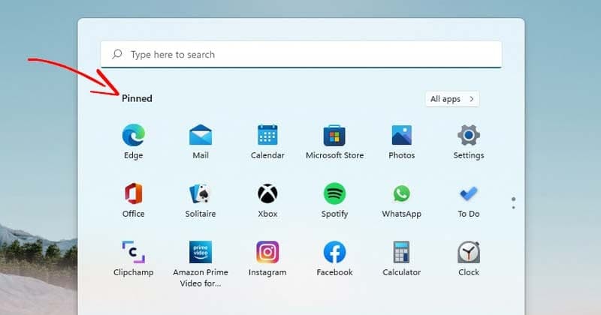This screenshot has width=601, height=315.
Task: Open the To Do app
Action: pyautogui.click(x=468, y=199)
